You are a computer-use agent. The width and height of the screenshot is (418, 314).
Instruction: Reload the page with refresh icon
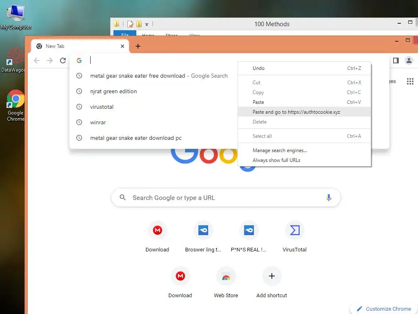pos(63,61)
